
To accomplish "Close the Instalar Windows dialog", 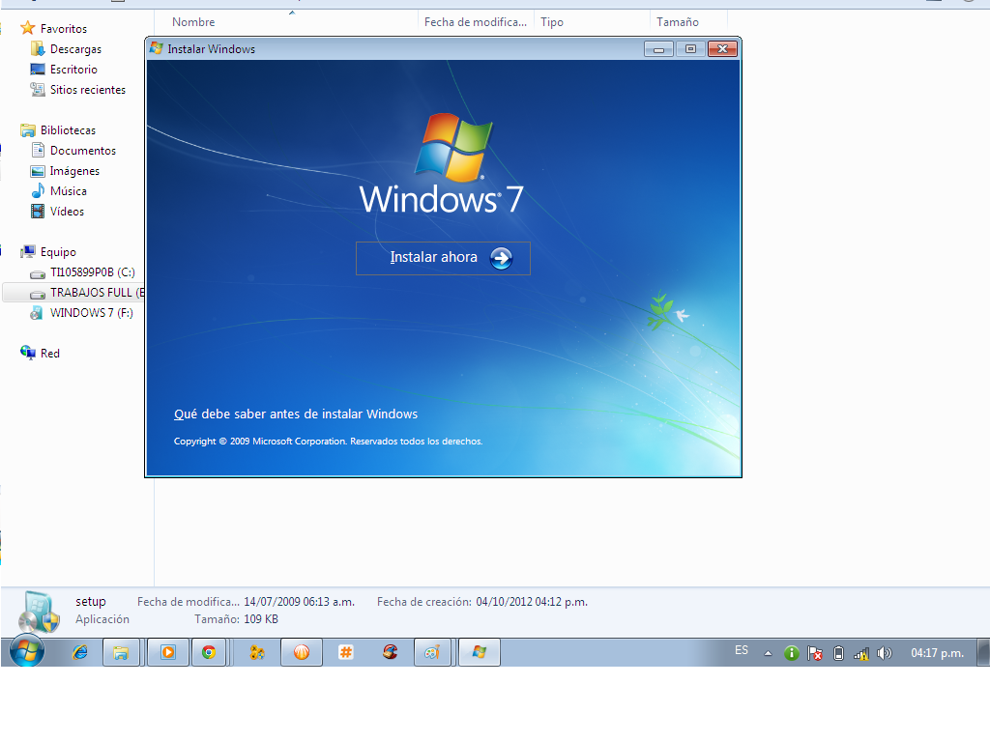I will (x=722, y=49).
